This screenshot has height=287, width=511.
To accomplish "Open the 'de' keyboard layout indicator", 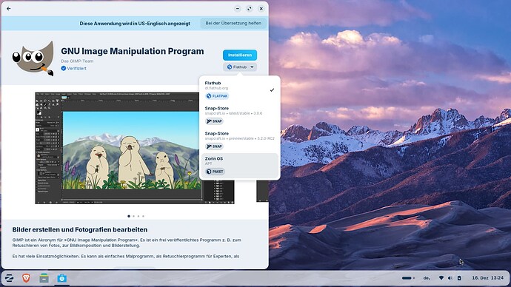I will coord(427,278).
